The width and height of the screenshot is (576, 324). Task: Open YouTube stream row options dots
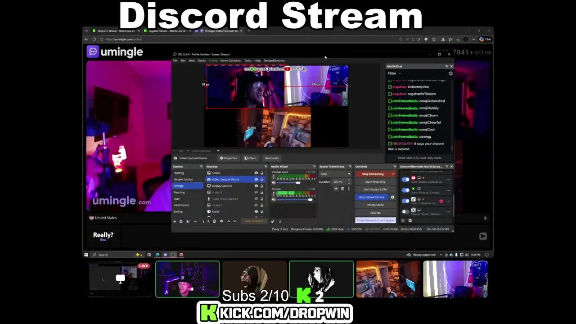tap(448, 180)
